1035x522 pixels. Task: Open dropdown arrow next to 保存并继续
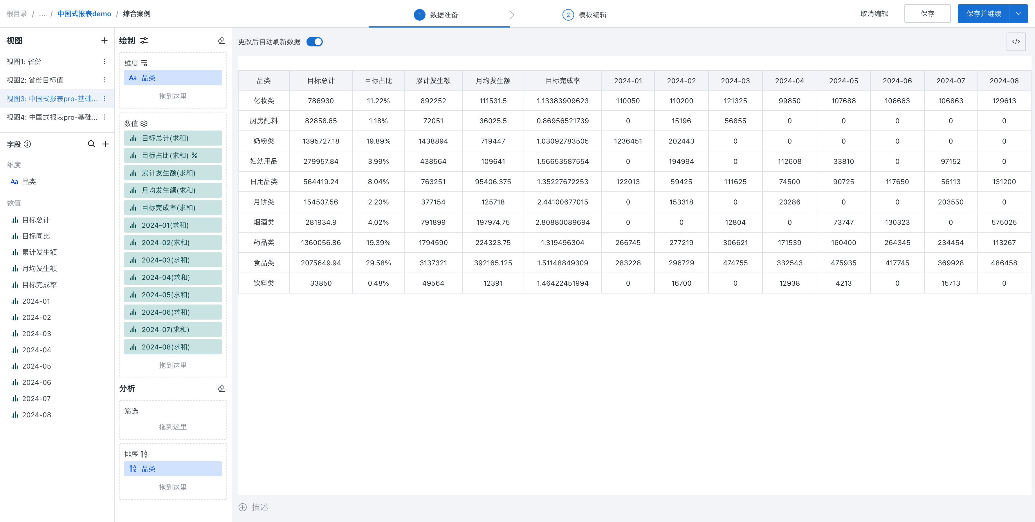coord(1018,14)
